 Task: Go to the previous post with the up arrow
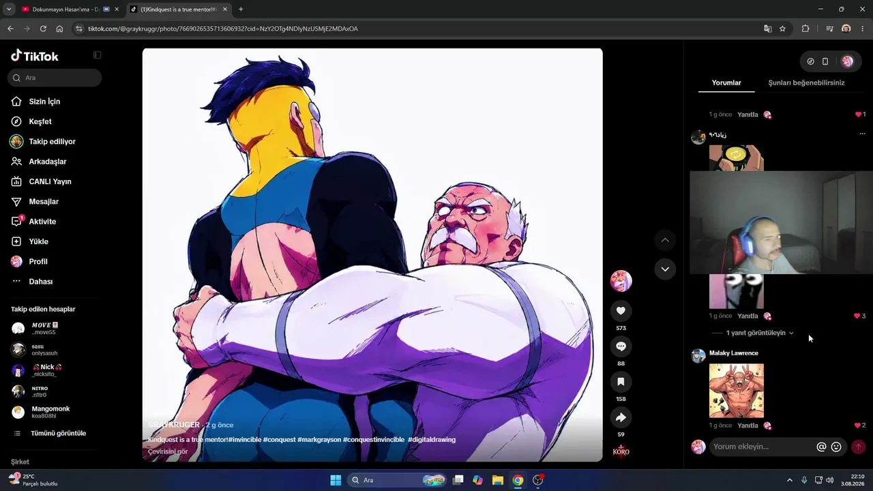[x=665, y=240]
